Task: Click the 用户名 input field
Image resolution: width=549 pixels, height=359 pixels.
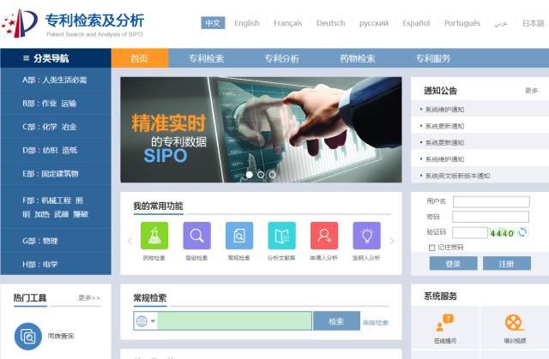Action: 492,201
